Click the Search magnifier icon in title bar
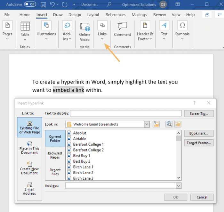This screenshot has height=212, width=224. [x=109, y=4]
